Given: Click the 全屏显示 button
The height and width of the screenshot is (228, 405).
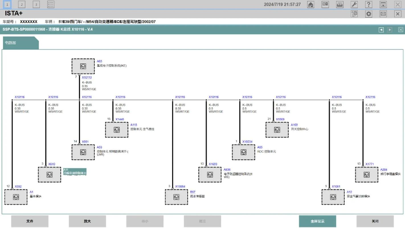Looking at the screenshot, I should (318, 221).
